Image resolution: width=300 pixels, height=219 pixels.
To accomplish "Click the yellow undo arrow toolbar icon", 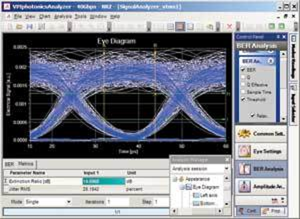I will pos(210,27).
